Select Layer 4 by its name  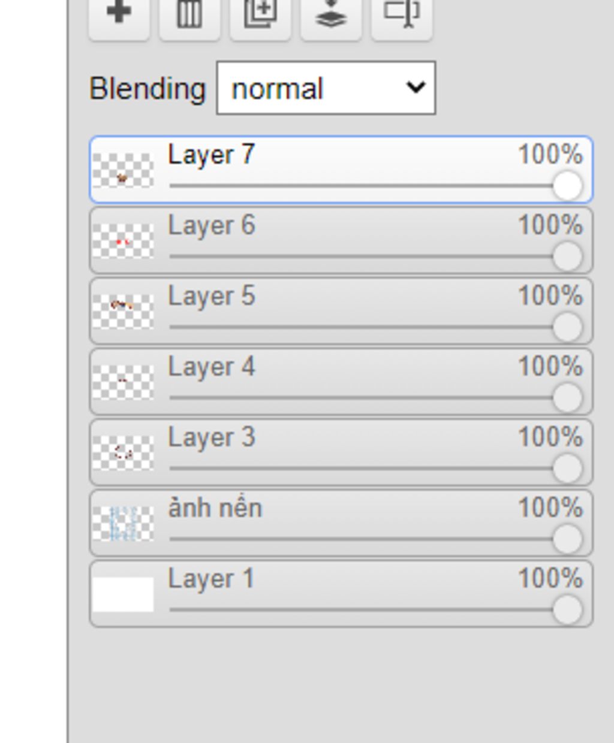212,367
